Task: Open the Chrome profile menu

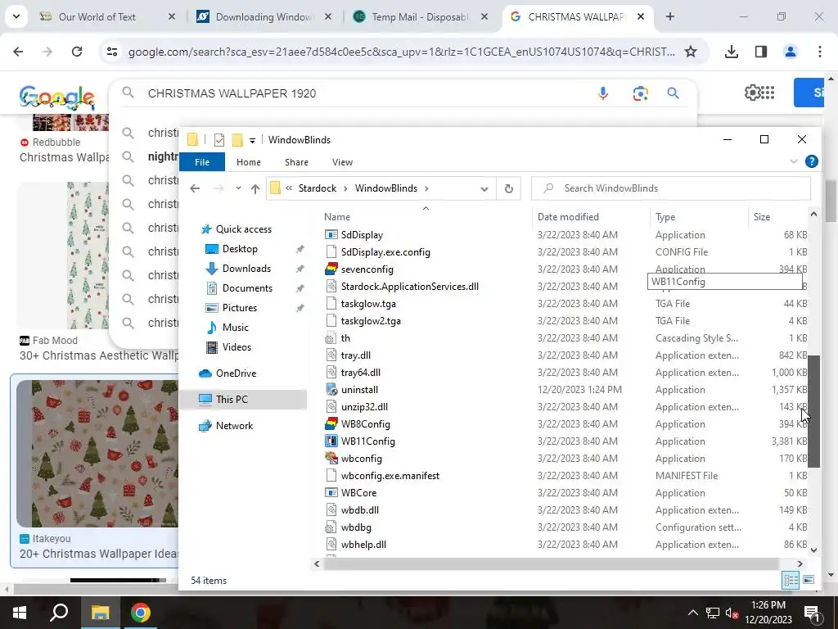Action: click(x=790, y=52)
